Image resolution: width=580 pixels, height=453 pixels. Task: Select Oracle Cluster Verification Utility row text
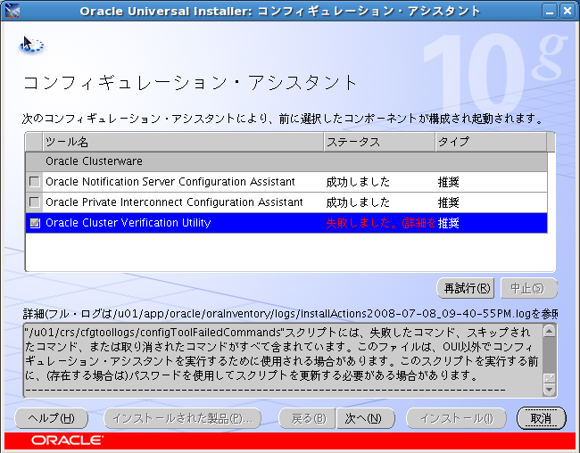pyautogui.click(x=128, y=223)
